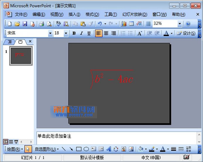This screenshot has height=162, width=203.
Task: Create a new blank presentation
Action: tap(10, 24)
